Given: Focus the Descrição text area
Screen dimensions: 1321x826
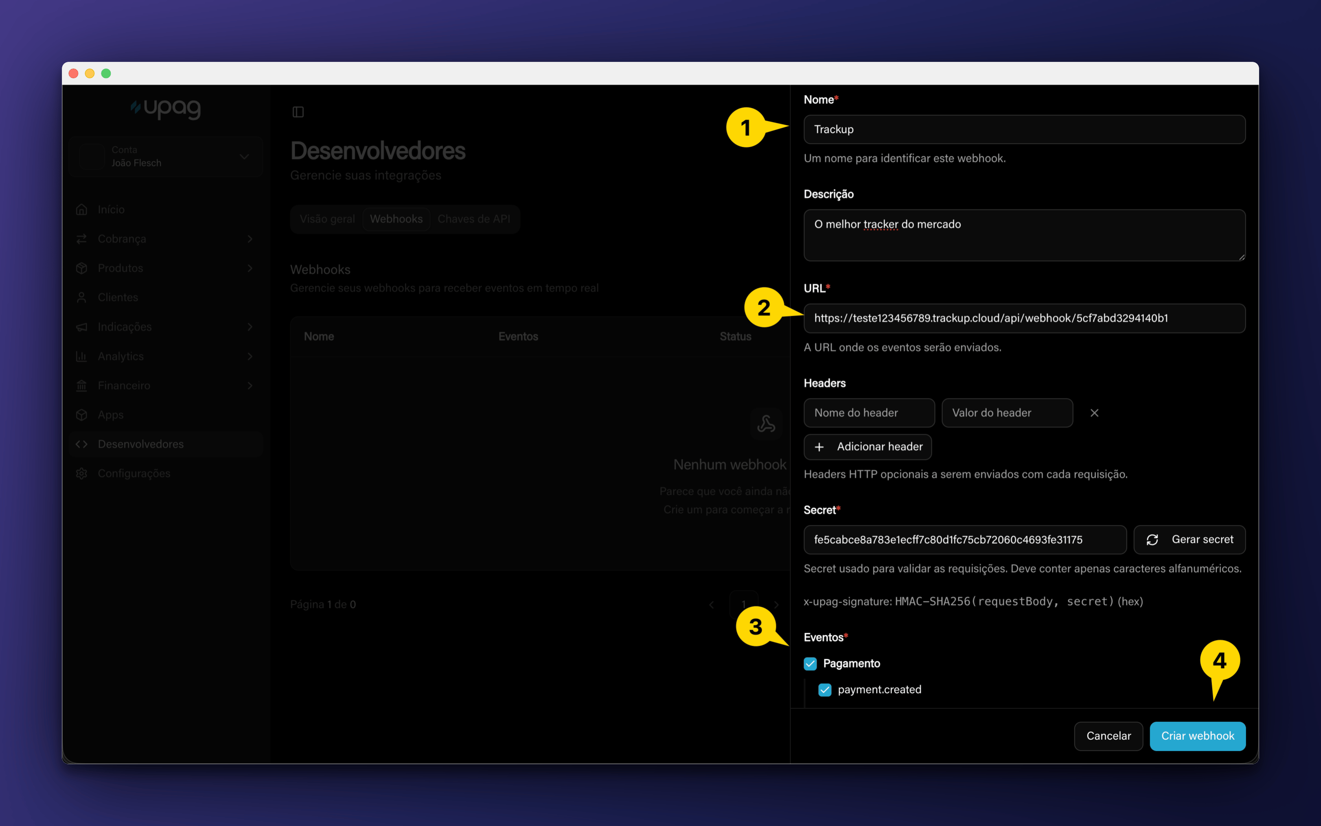Looking at the screenshot, I should tap(1024, 236).
